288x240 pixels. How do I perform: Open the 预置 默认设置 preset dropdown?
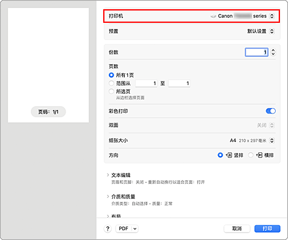272,31
